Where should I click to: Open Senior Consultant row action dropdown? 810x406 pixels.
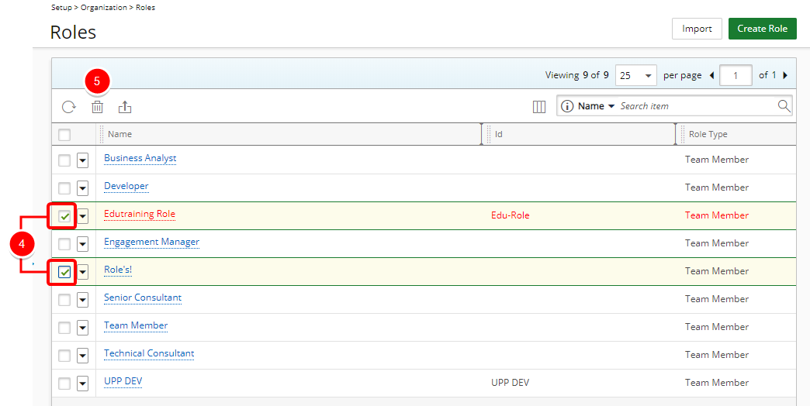[x=83, y=300]
